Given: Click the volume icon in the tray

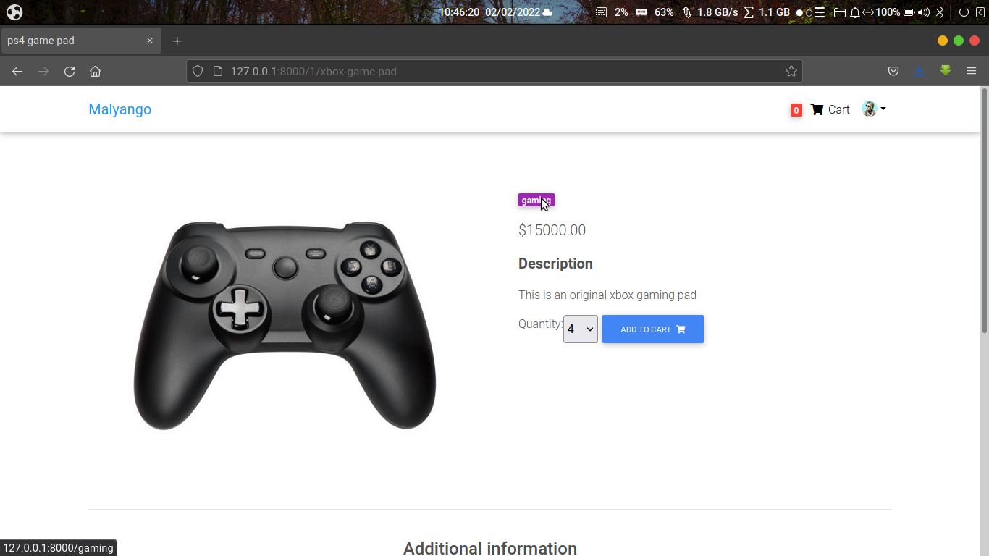Looking at the screenshot, I should [922, 12].
